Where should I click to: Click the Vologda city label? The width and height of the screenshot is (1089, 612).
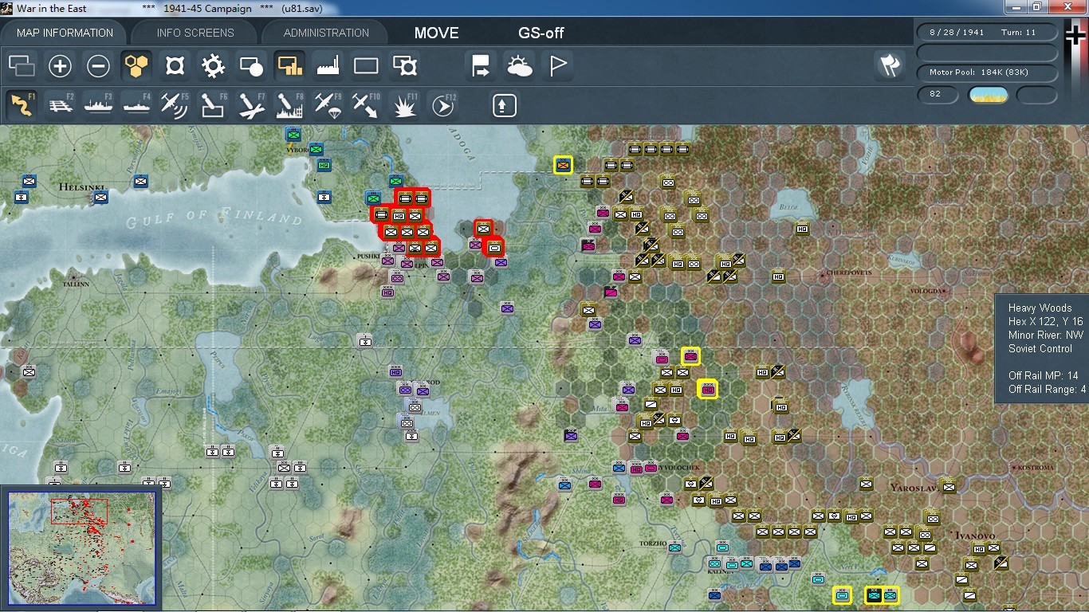925,292
